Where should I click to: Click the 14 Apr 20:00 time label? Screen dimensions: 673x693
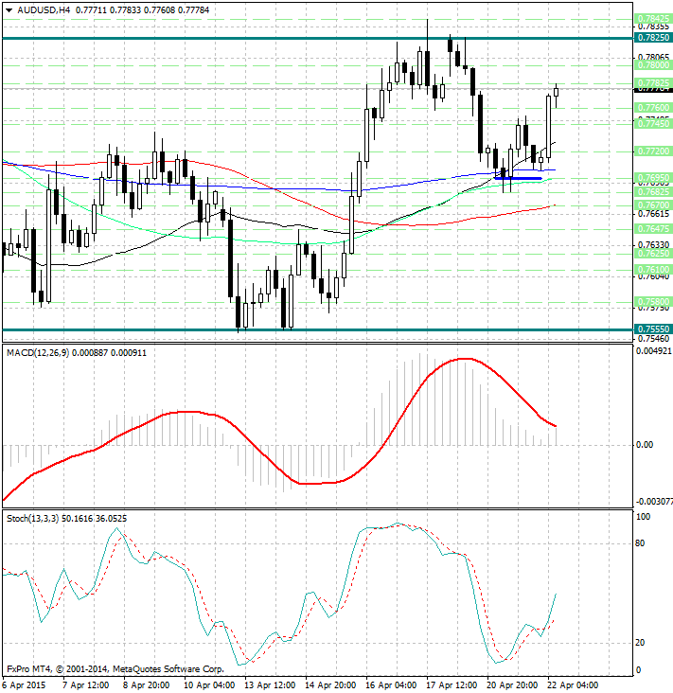(330, 685)
